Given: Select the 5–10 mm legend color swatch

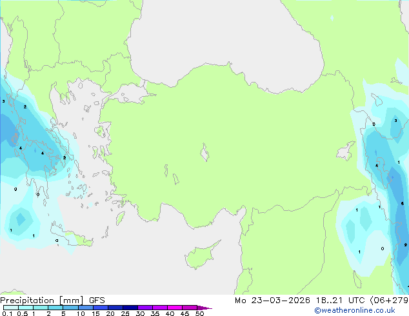Looking at the screenshot, I should point(70,308).
